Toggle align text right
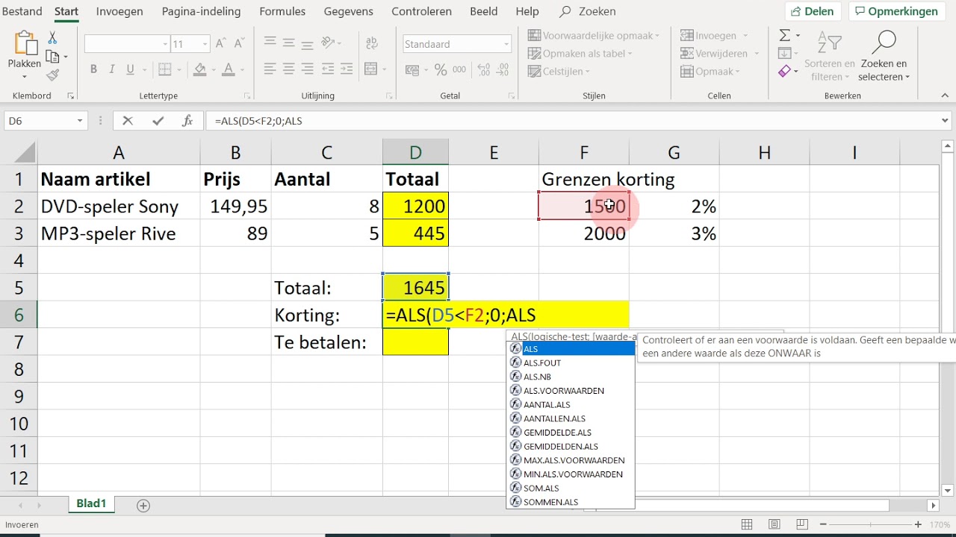This screenshot has height=537, width=956. coord(307,69)
